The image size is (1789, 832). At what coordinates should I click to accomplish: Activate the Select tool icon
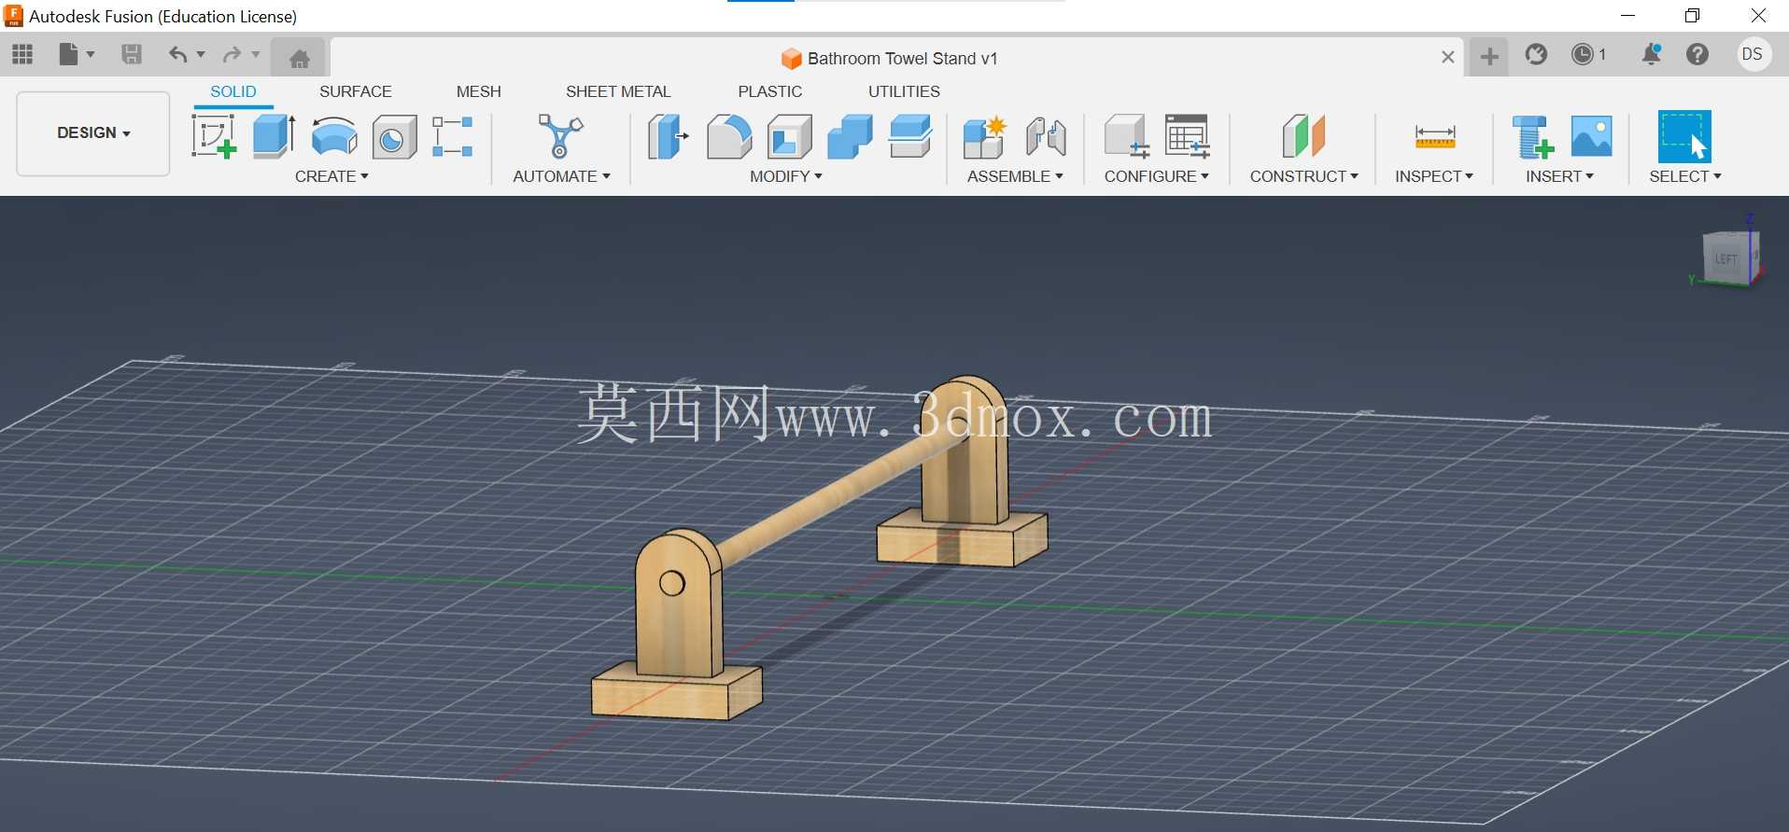[1684, 136]
